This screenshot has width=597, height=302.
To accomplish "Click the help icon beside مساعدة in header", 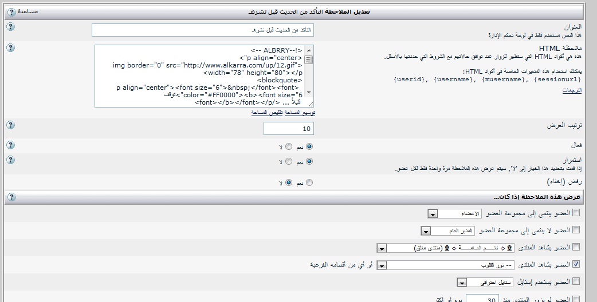I will pyautogui.click(x=12, y=11).
